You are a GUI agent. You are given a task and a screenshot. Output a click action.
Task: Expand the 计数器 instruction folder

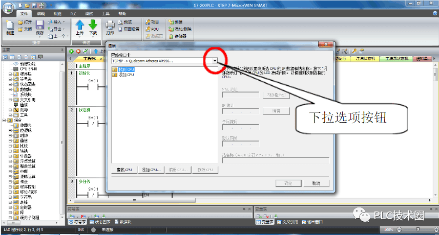[x=10, y=156]
